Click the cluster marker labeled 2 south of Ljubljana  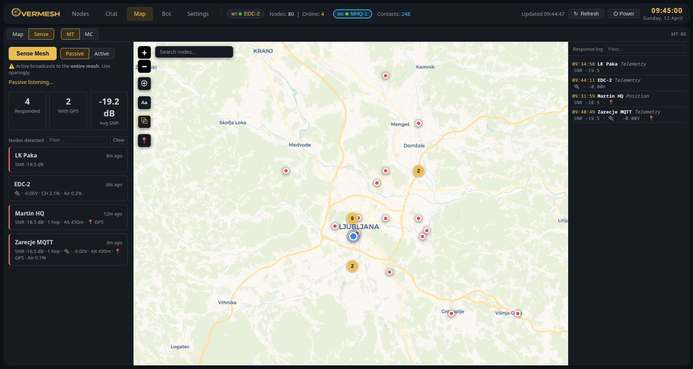tap(352, 266)
